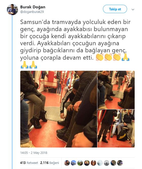
Task: Open the large tram photo on left
Action: [x=59, y=109]
